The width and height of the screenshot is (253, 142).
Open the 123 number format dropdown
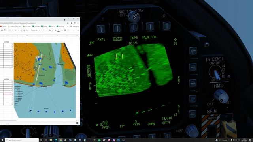27,30
